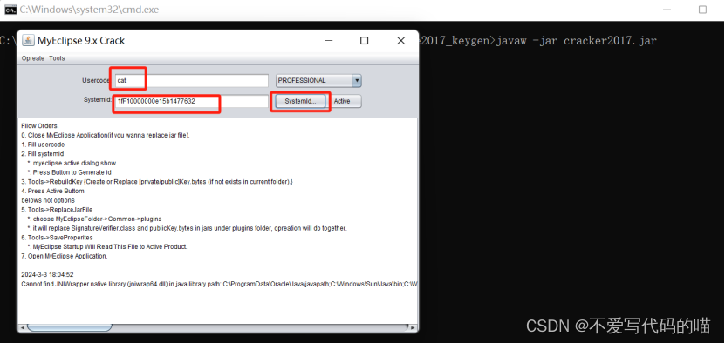Image resolution: width=725 pixels, height=343 pixels.
Task: Click the Java icon in the MyEclipse Crack title bar
Action: 28,41
